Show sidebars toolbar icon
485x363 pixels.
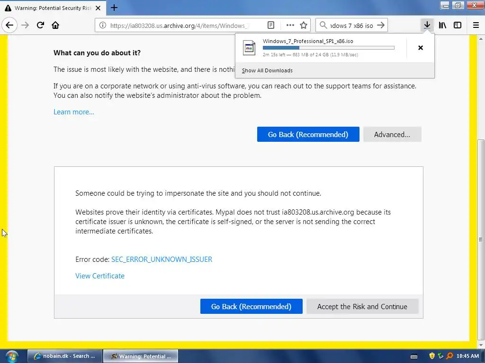[458, 25]
